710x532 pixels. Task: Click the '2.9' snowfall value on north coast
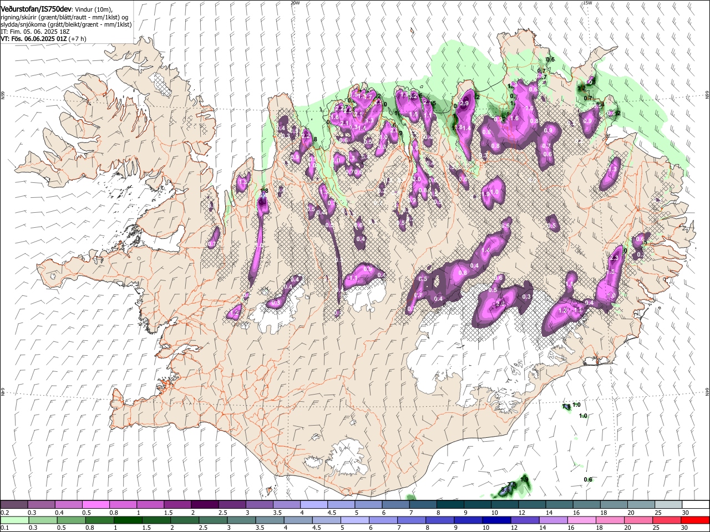(465, 103)
